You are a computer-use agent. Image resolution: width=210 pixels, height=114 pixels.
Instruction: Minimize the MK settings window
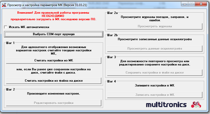[185, 4]
